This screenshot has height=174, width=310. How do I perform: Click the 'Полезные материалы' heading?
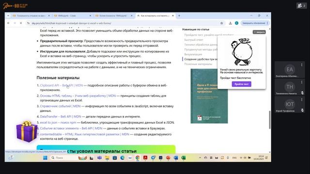click(58, 78)
